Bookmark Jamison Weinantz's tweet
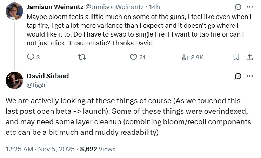Image resolution: width=261 pixels, height=158 pixels. 236,57
